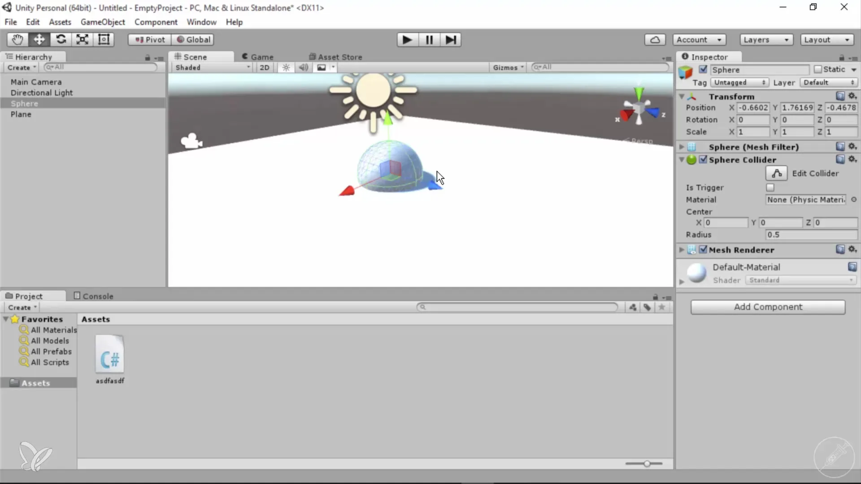Image resolution: width=861 pixels, height=484 pixels.
Task: Switch to the Game tab
Action: point(257,57)
